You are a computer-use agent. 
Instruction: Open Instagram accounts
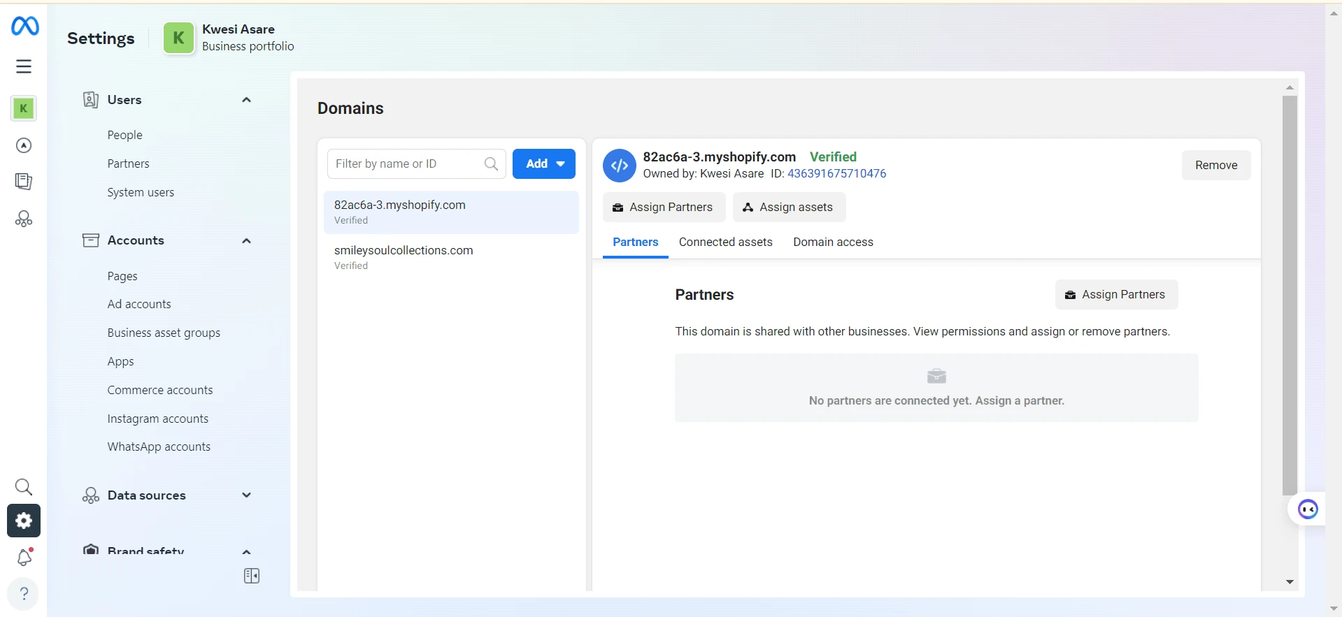pos(158,419)
